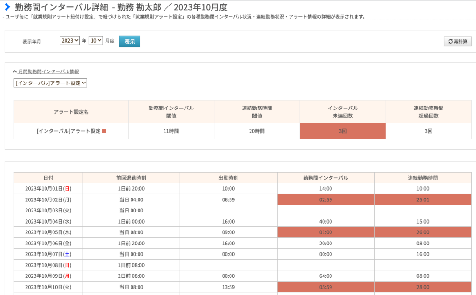This screenshot has height=295, width=476.
Task: Click the 日付 column header
Action: pyautogui.click(x=48, y=178)
